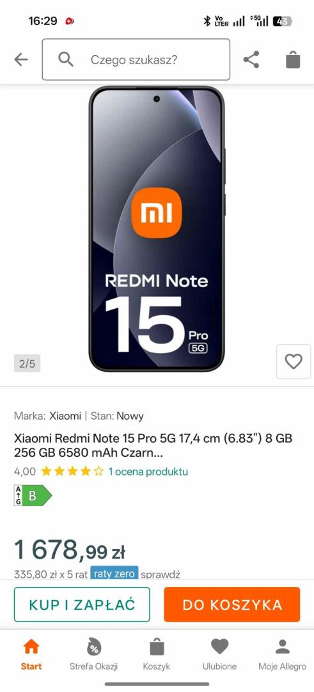Tap the star rating icons
The height and width of the screenshot is (692, 314).
click(x=72, y=472)
